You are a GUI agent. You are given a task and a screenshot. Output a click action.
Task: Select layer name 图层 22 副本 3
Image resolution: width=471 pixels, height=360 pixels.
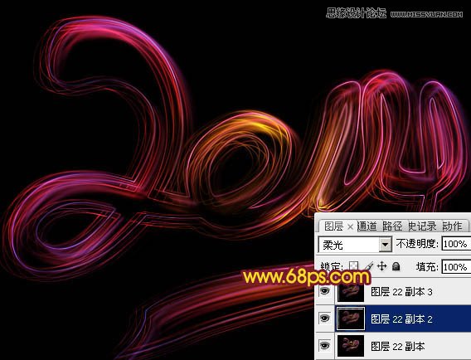pos(401,291)
